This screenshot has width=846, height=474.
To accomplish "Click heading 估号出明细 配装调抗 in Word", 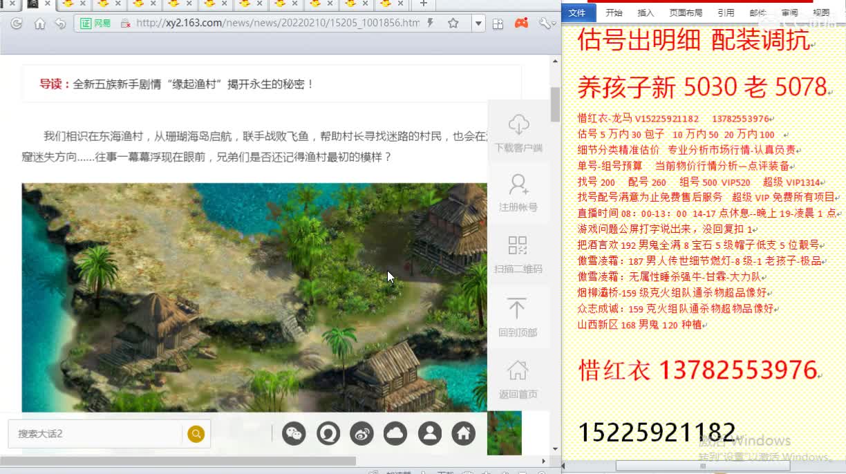I will tap(693, 40).
